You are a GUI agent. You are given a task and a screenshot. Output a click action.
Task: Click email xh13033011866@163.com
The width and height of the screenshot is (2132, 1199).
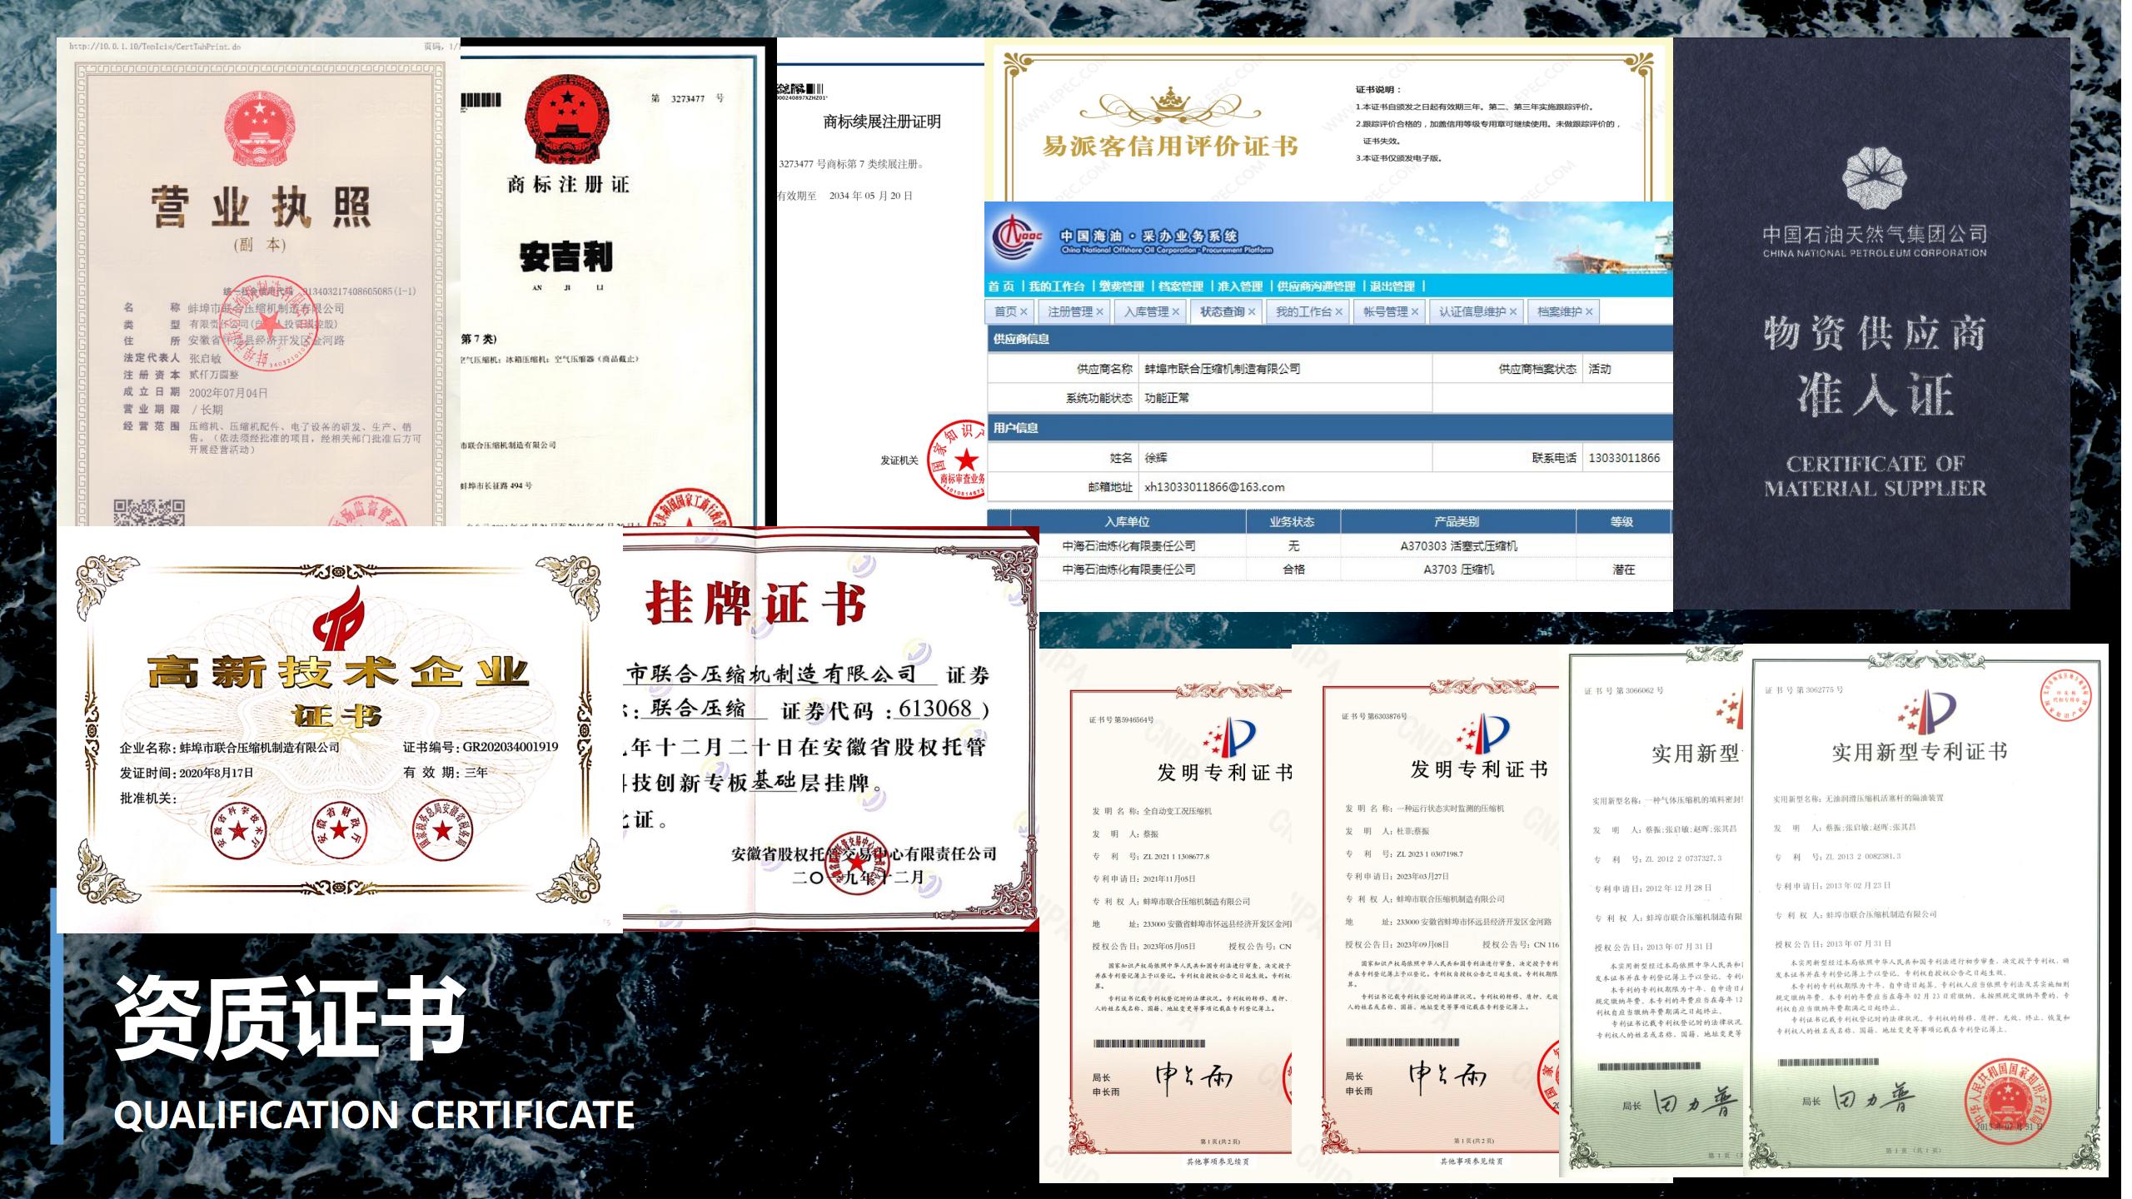(x=1214, y=487)
